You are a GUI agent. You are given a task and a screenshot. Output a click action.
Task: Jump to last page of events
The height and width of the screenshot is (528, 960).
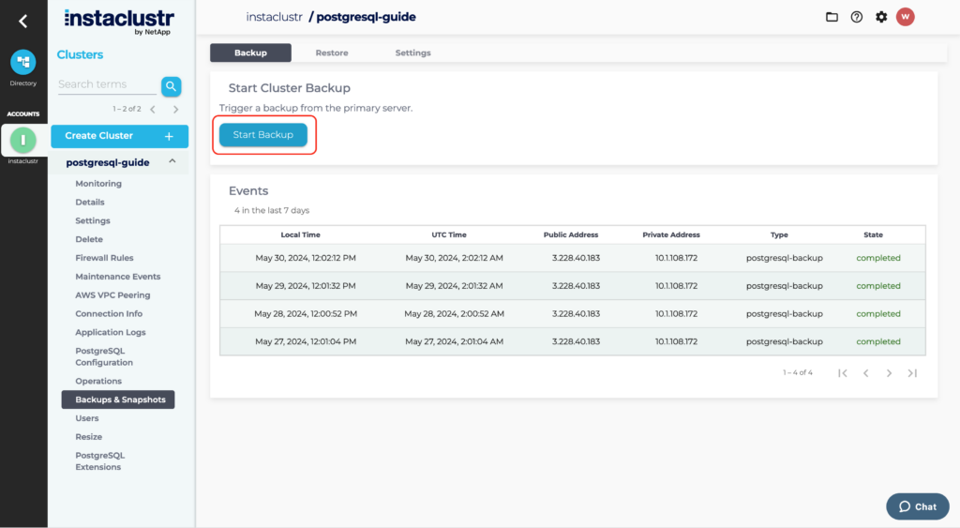[x=912, y=373]
